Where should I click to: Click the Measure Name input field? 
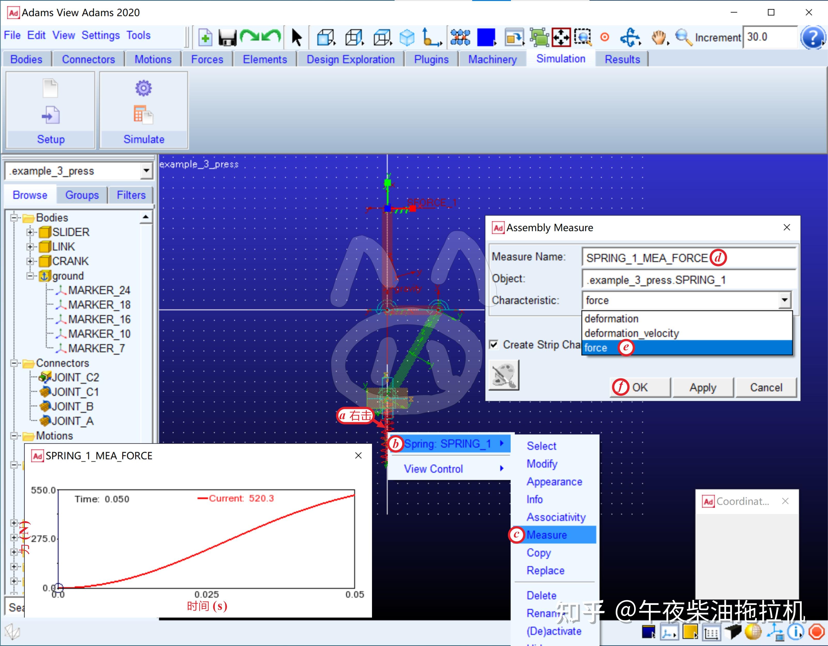(x=689, y=258)
